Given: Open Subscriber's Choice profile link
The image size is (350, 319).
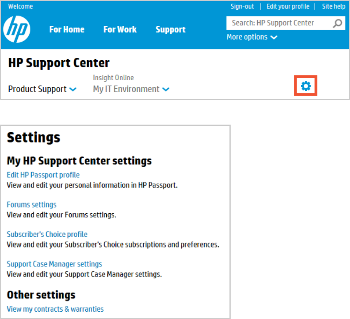Looking at the screenshot, I should click(47, 235).
